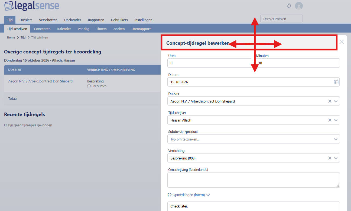The width and height of the screenshot is (351, 211).
Task: Clear the Verrichting field selection
Action: pyautogui.click(x=330, y=158)
